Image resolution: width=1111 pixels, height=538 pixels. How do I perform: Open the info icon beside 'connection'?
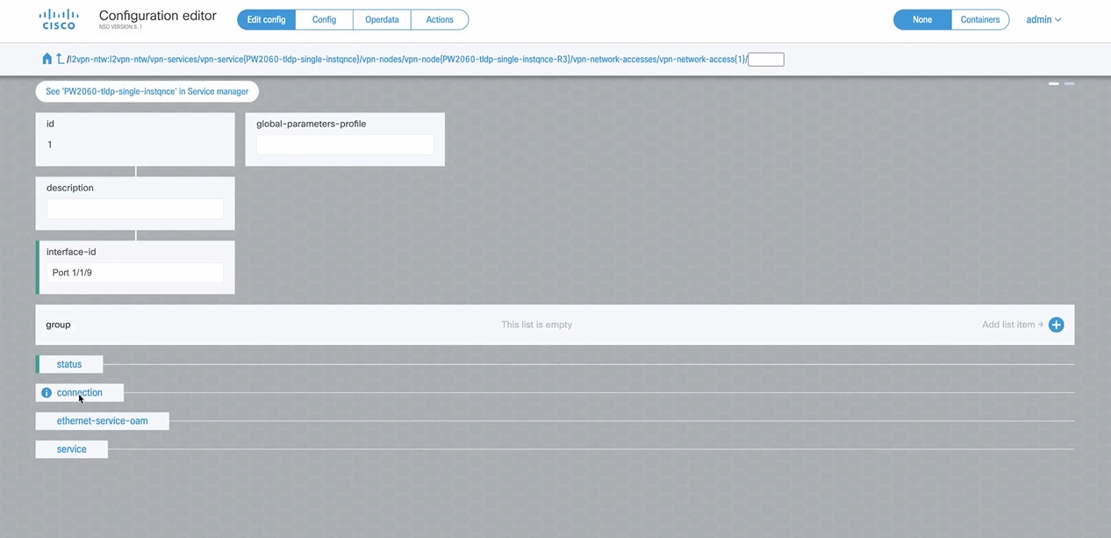(46, 392)
